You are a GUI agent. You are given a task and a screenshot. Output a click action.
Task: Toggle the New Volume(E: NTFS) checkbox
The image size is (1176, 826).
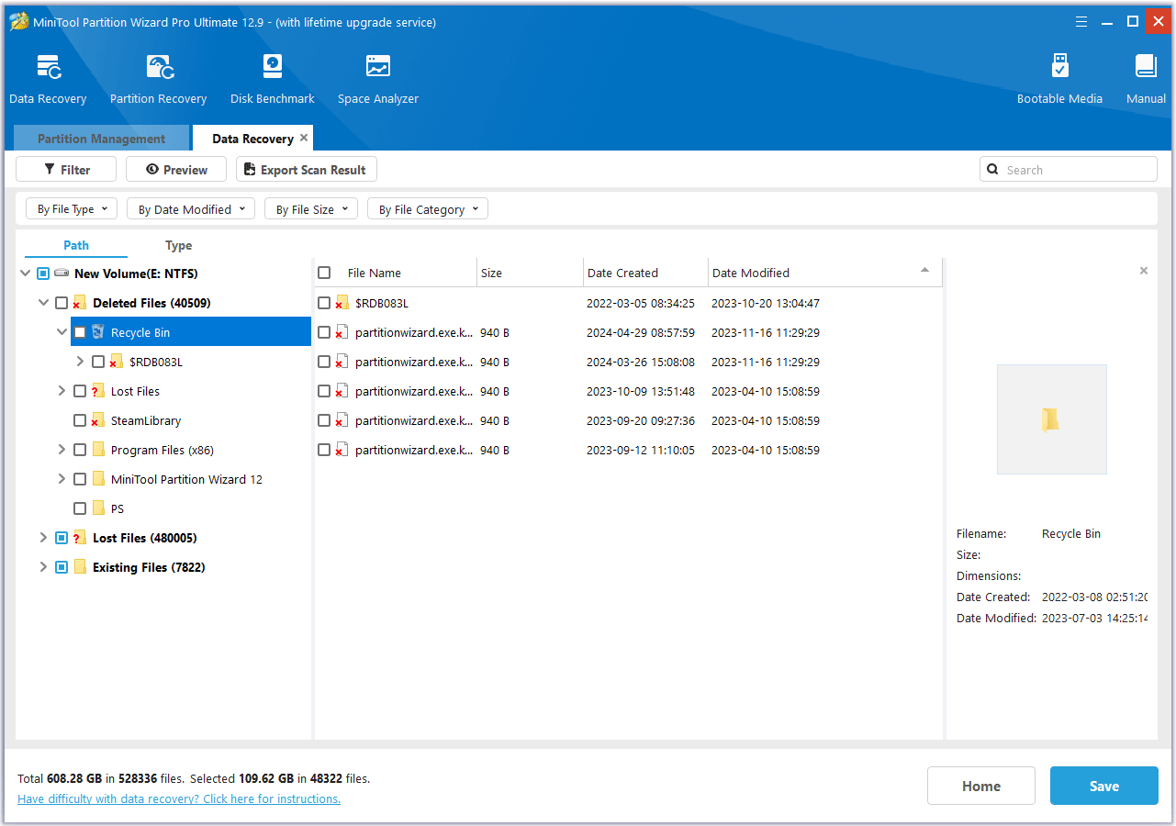coord(43,273)
